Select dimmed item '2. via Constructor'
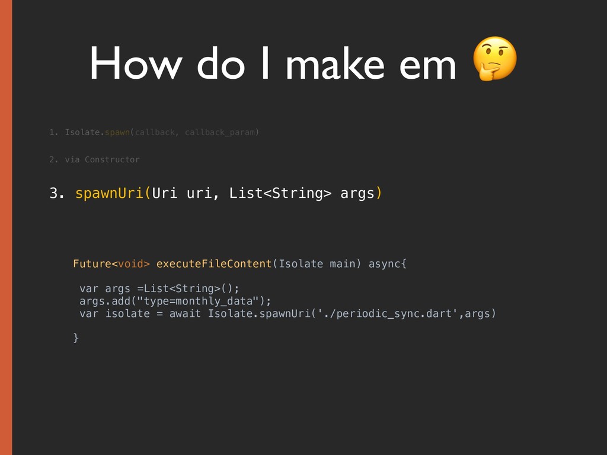This screenshot has width=607, height=455. pyautogui.click(x=94, y=159)
